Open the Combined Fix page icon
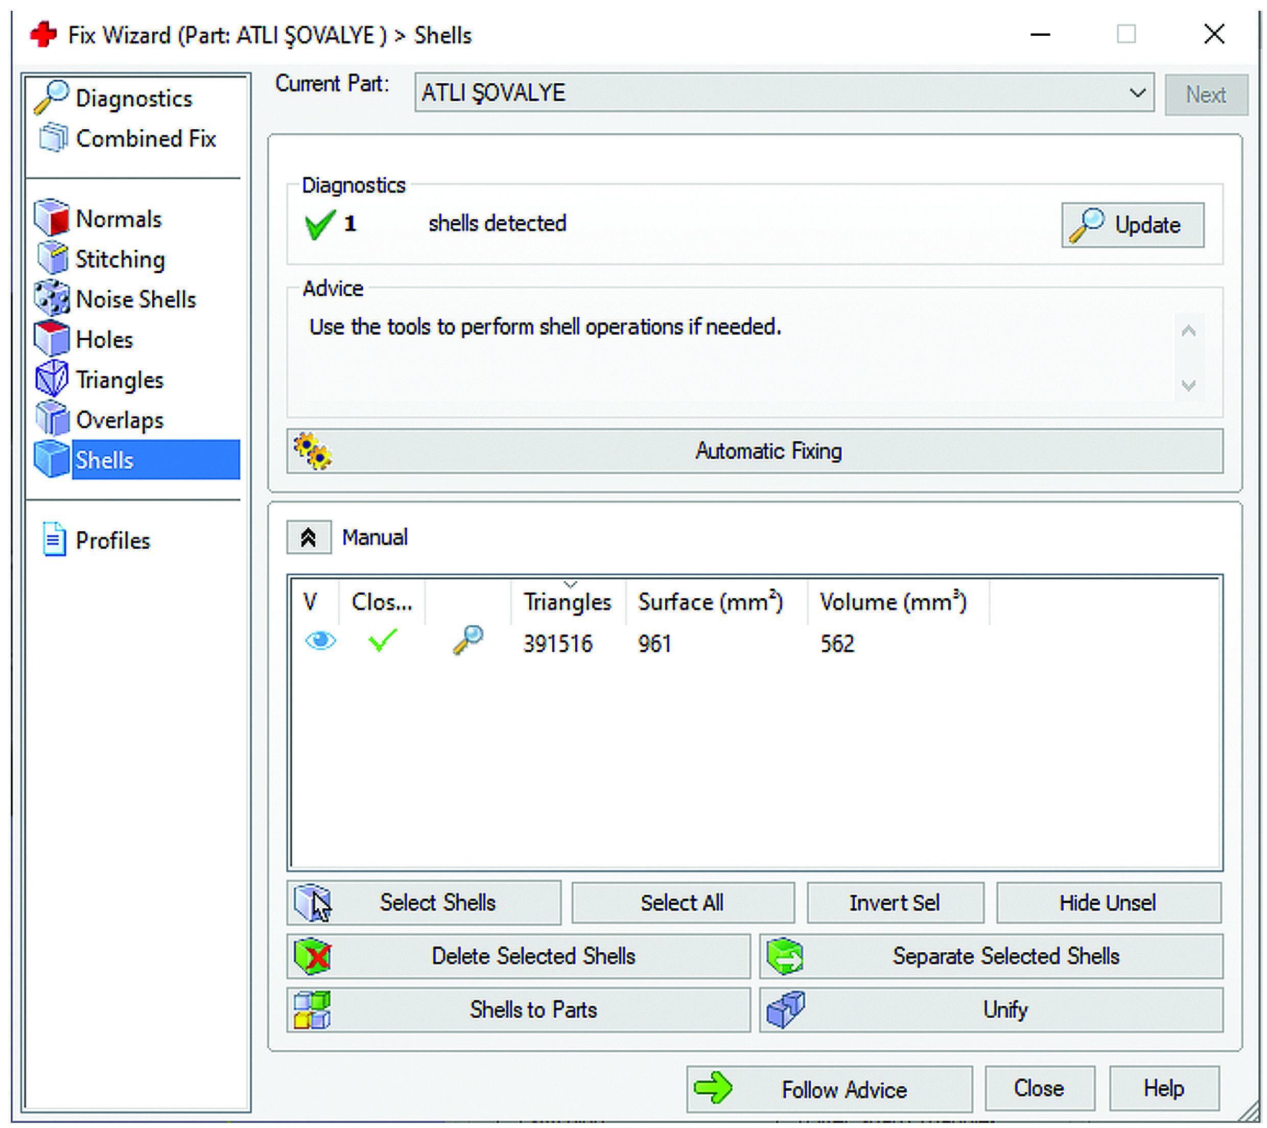Viewport: 1267px width, 1128px height. point(53,137)
